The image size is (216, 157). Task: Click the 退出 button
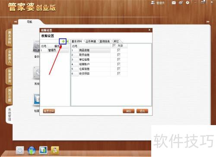[x=142, y=111]
